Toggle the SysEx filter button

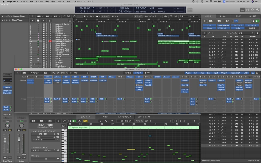tap(238, 28)
